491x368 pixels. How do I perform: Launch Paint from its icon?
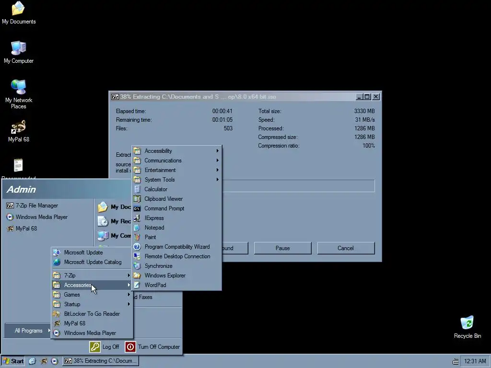tap(137, 237)
